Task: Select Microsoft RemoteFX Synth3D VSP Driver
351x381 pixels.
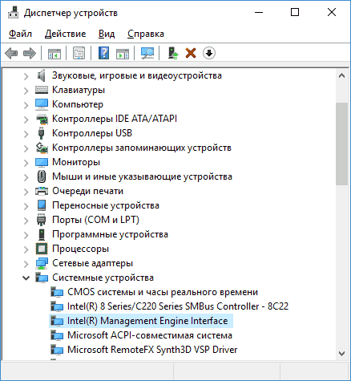Action: (x=152, y=350)
